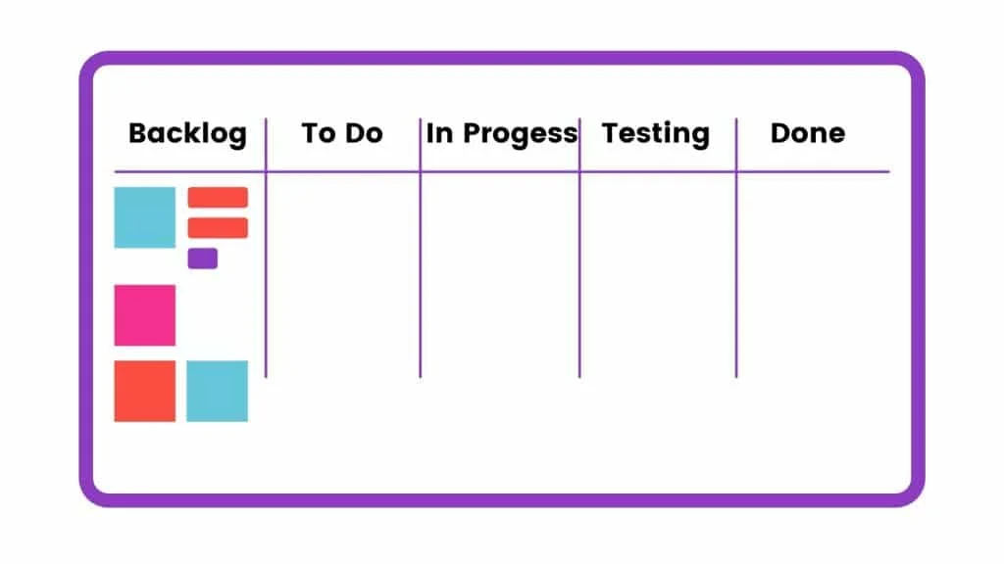Image resolution: width=1004 pixels, height=564 pixels.
Task: Select the Done column header
Action: point(808,133)
